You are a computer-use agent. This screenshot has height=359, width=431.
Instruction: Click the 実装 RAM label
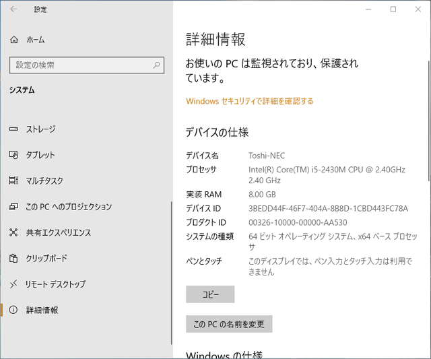[204, 195]
